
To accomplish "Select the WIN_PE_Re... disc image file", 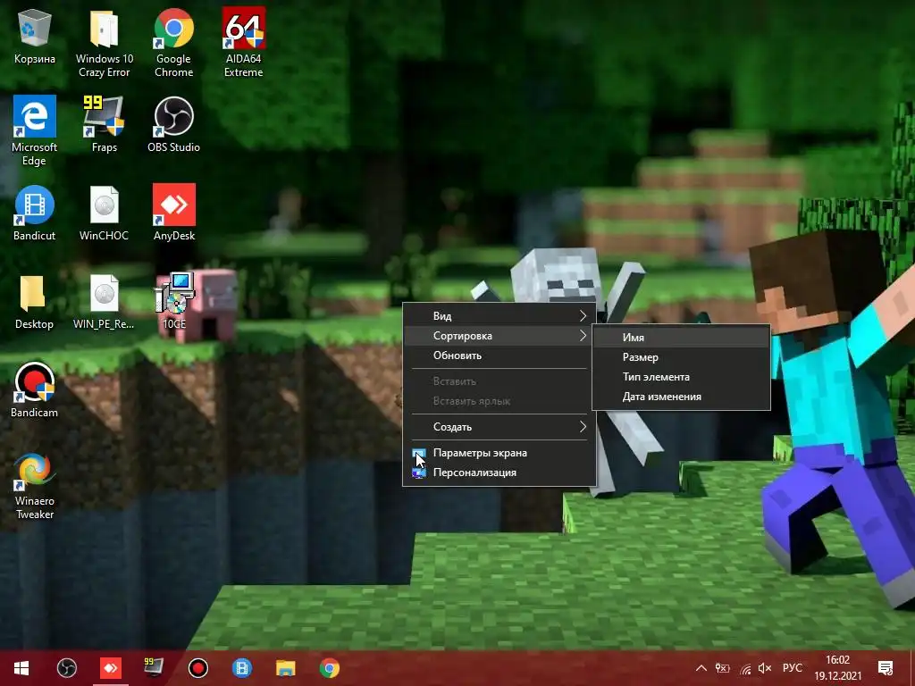I will coord(105,301).
